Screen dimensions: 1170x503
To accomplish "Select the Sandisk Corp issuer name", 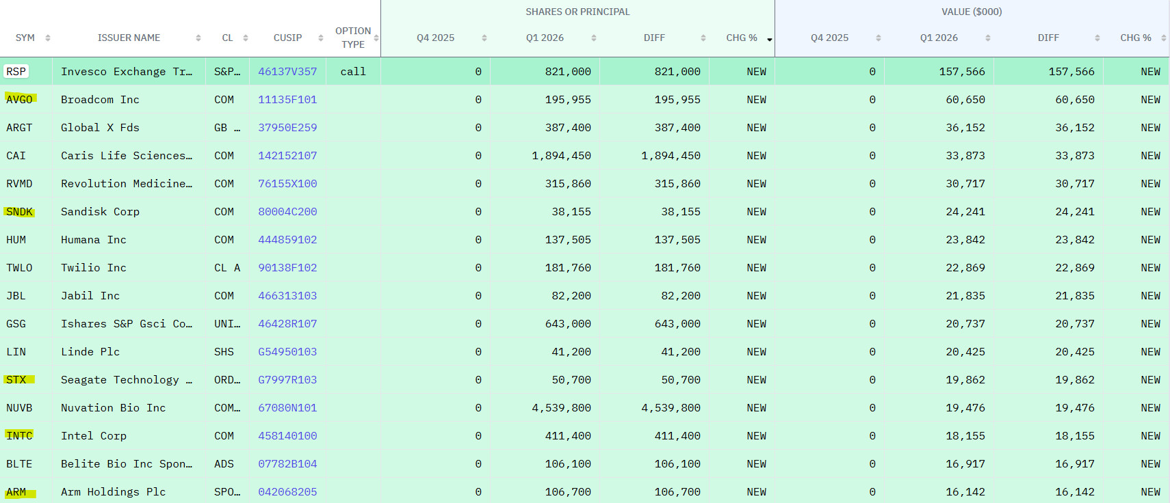I will 100,212.
